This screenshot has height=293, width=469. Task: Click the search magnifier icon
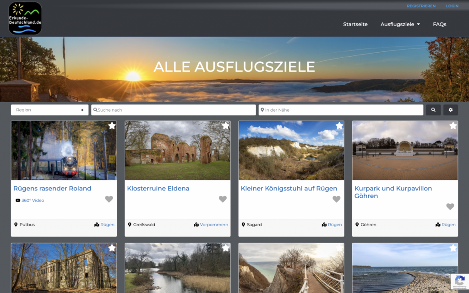coord(433,110)
